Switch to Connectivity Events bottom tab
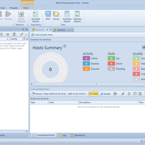Image resolution: width=145 pixels, height=145 pixels. tap(43, 135)
